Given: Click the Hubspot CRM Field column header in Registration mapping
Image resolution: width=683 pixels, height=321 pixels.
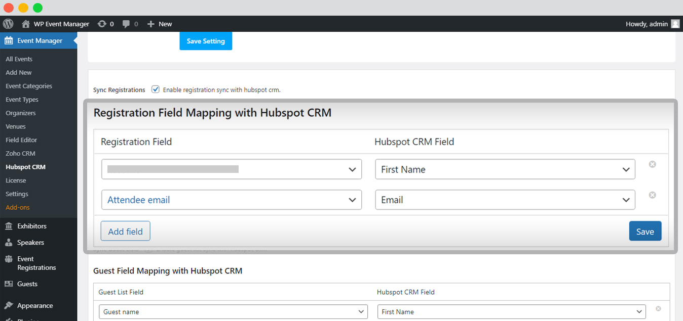Looking at the screenshot, I should point(414,142).
